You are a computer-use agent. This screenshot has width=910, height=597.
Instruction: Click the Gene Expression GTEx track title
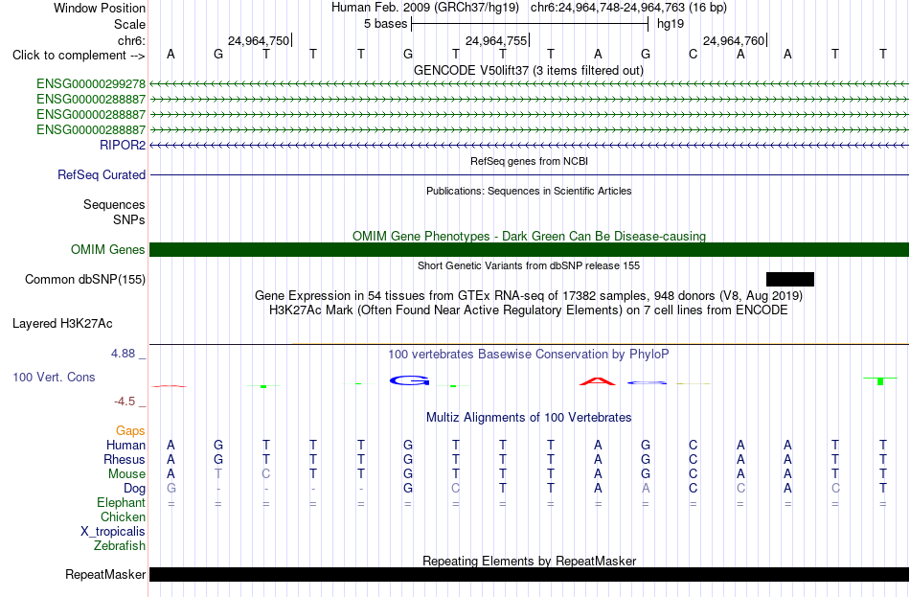[x=529, y=295]
